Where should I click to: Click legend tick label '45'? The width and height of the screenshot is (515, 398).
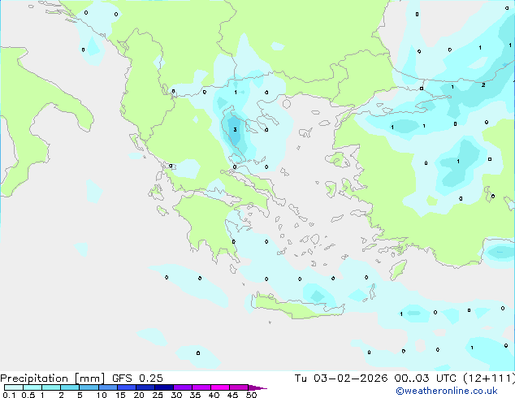point(232,395)
